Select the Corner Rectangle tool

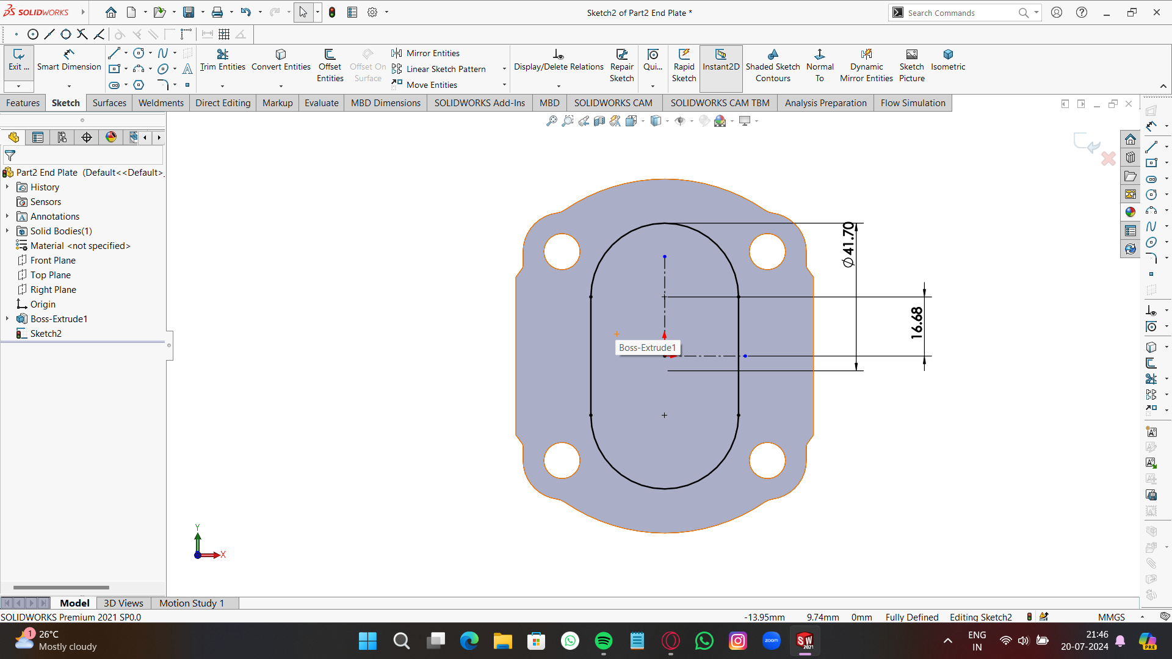(114, 69)
